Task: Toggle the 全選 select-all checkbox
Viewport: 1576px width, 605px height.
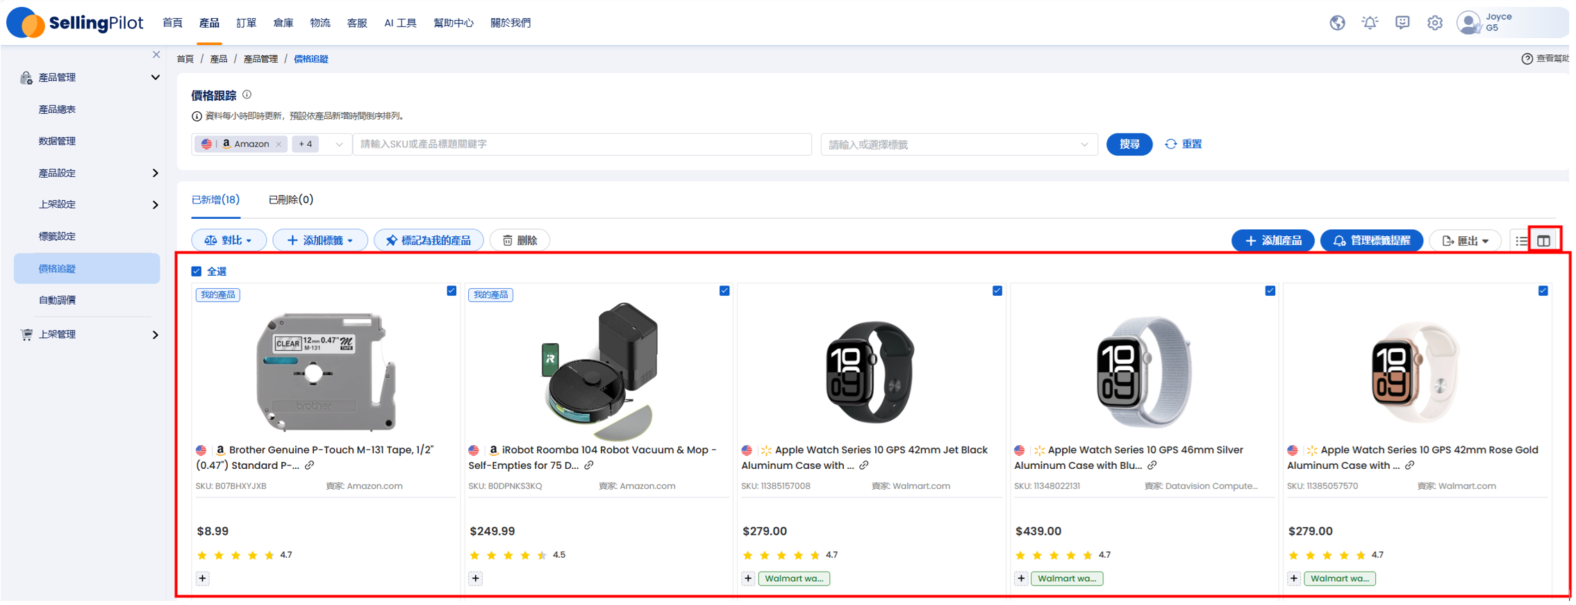Action: pyautogui.click(x=197, y=272)
